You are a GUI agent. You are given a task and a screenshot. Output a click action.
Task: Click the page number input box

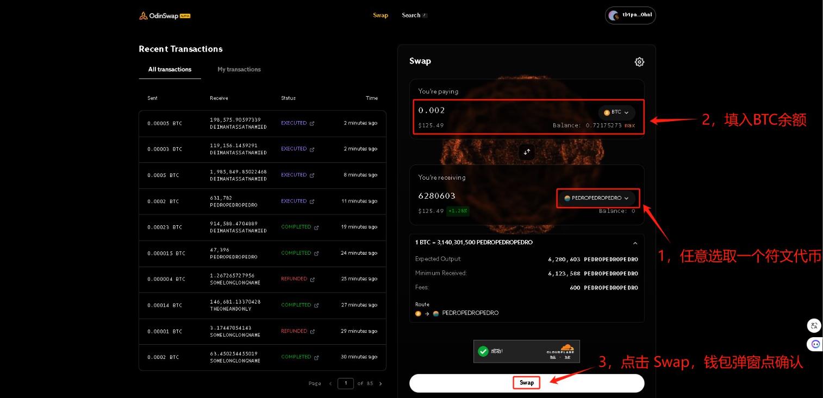(x=346, y=383)
